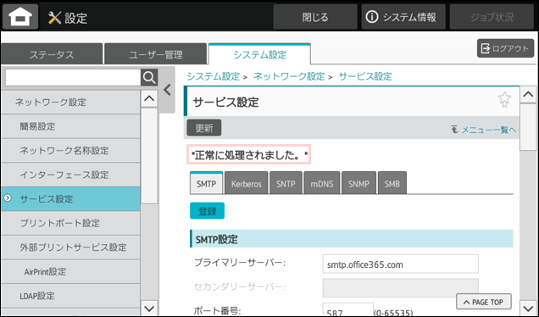Switch to the ユーザー管理 tab

click(155, 54)
